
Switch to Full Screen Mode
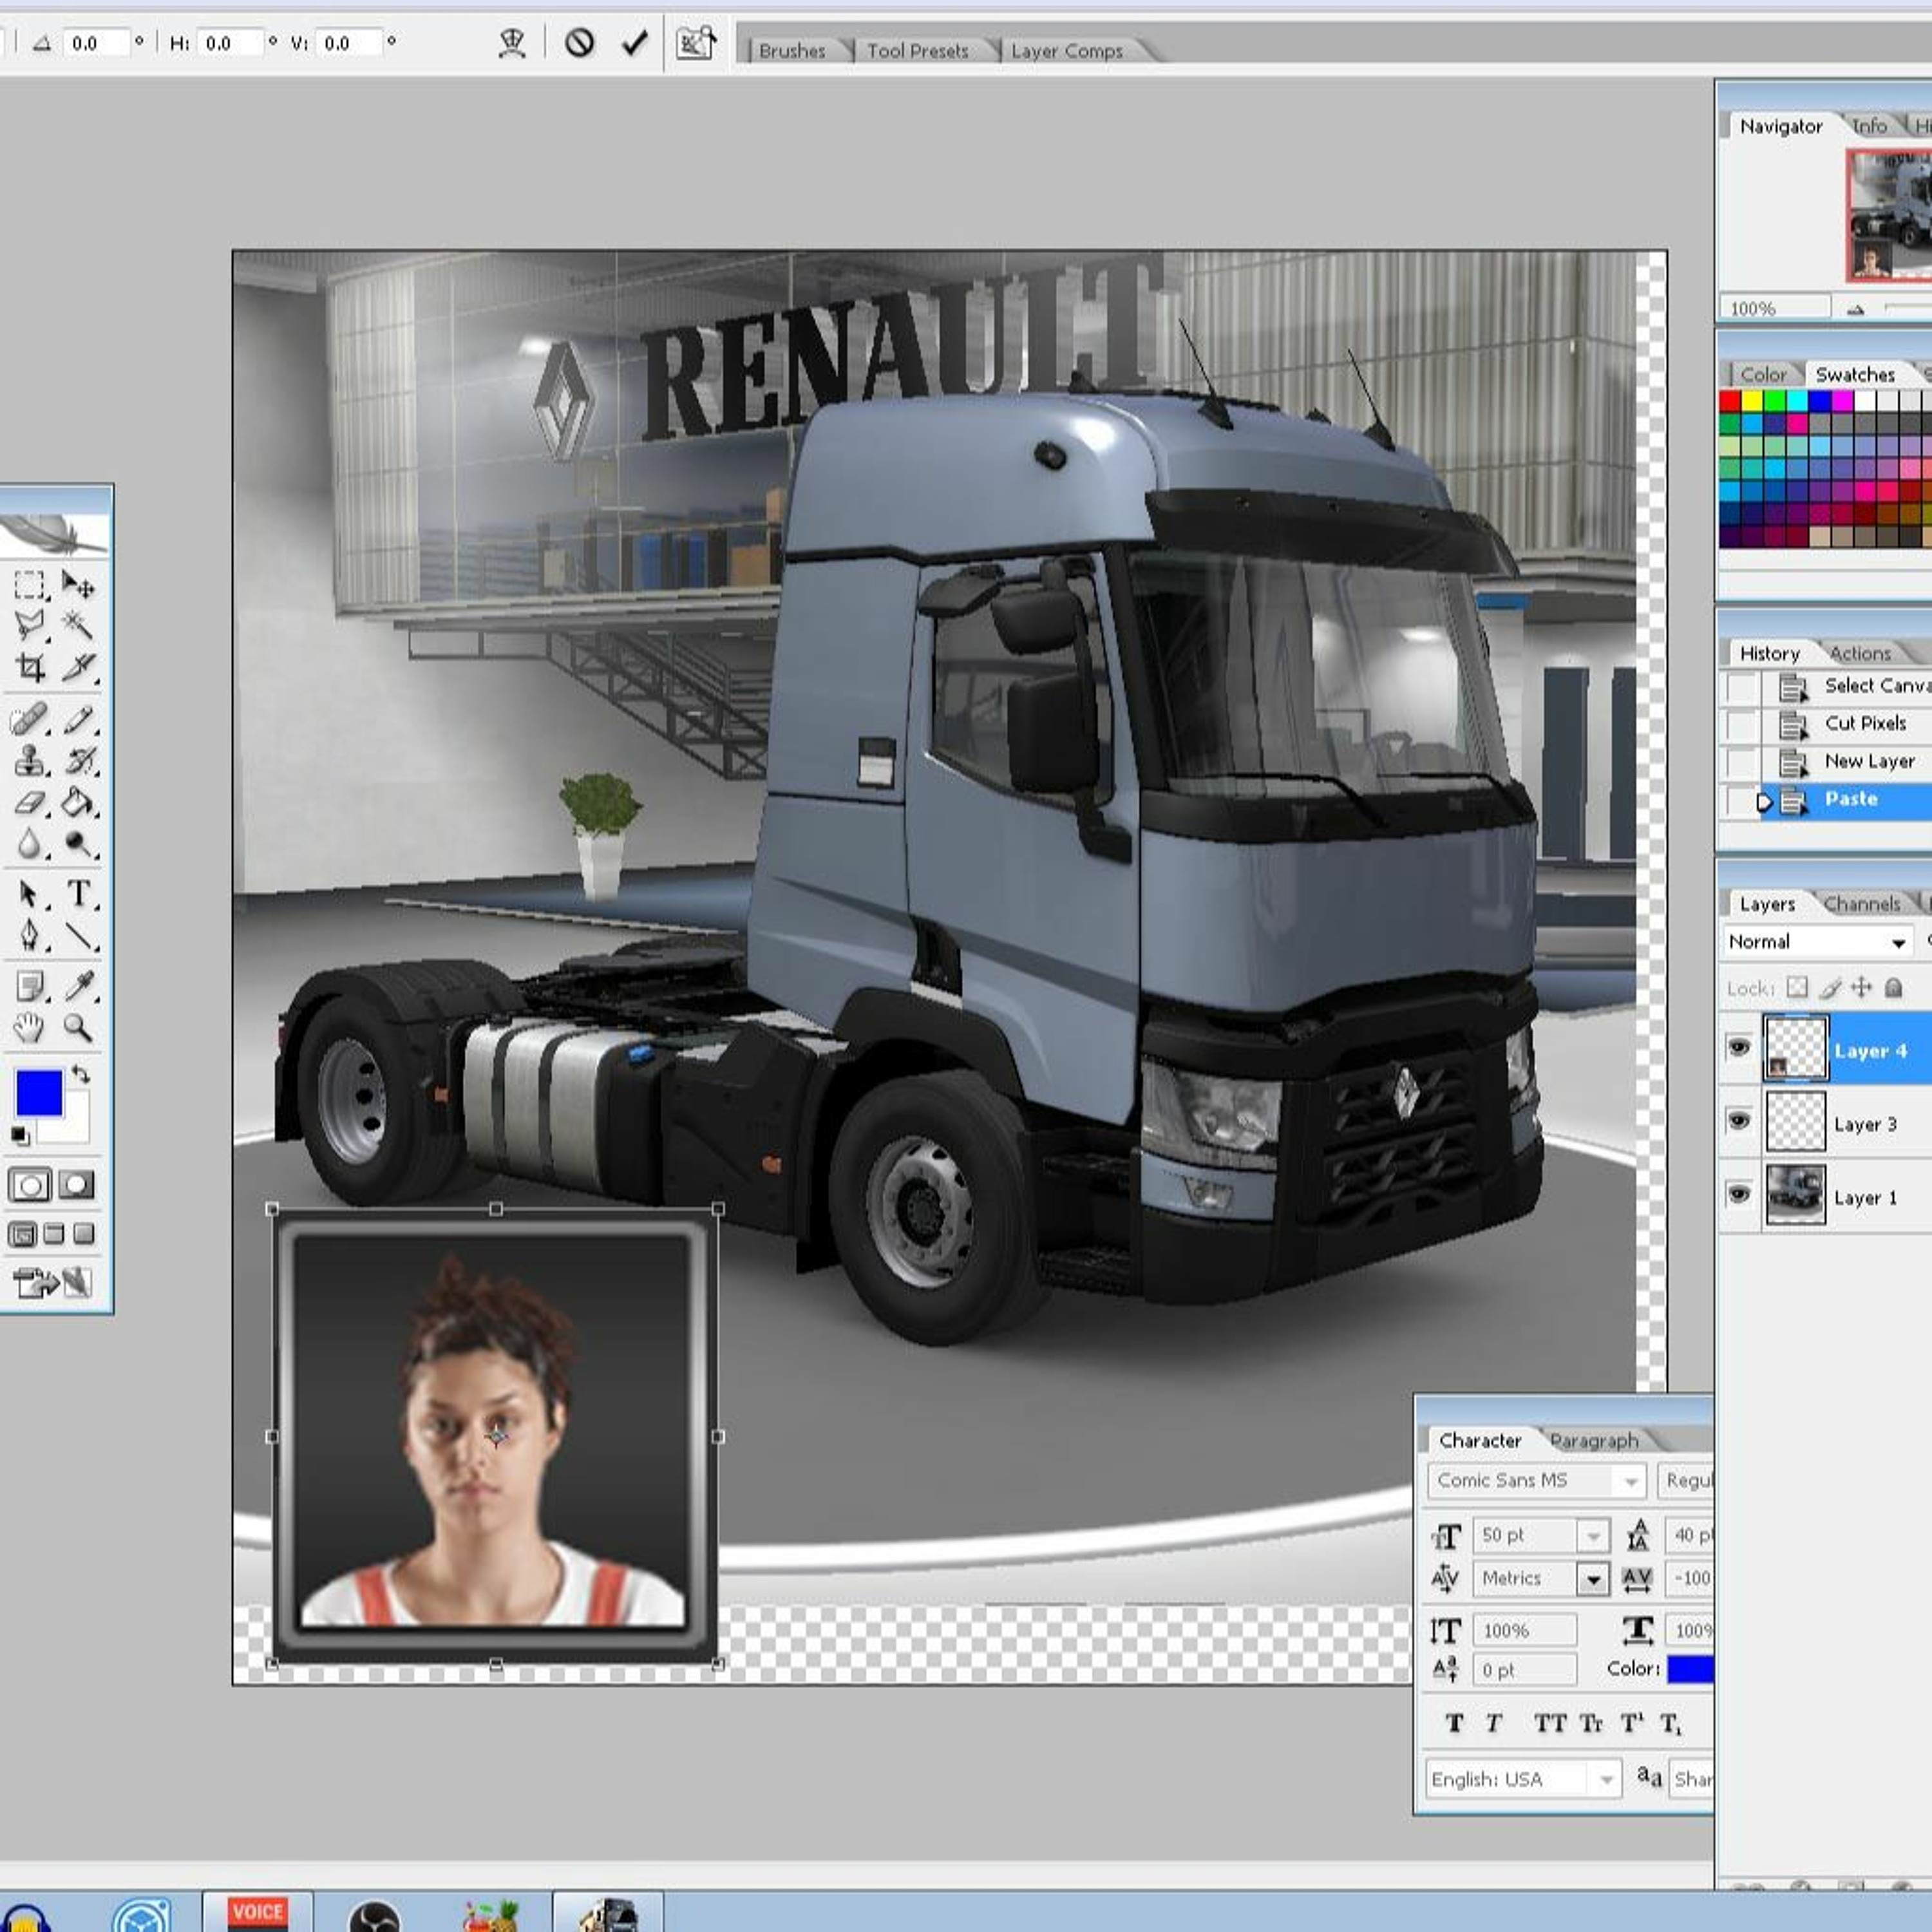(x=85, y=1235)
